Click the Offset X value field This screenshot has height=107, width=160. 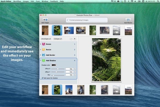pos(70,69)
